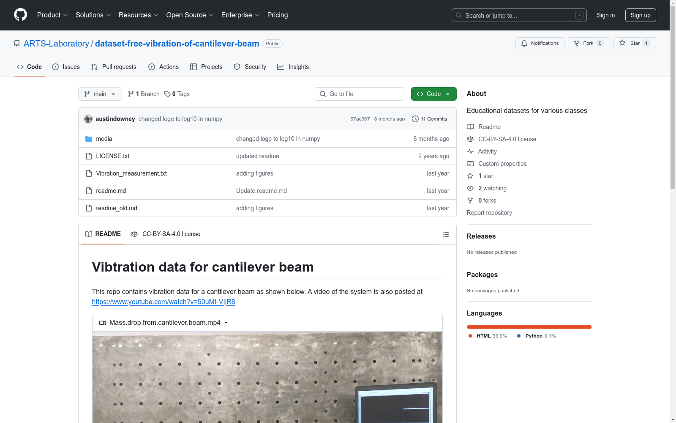
Task: Open the Projects tab
Action: [206, 67]
